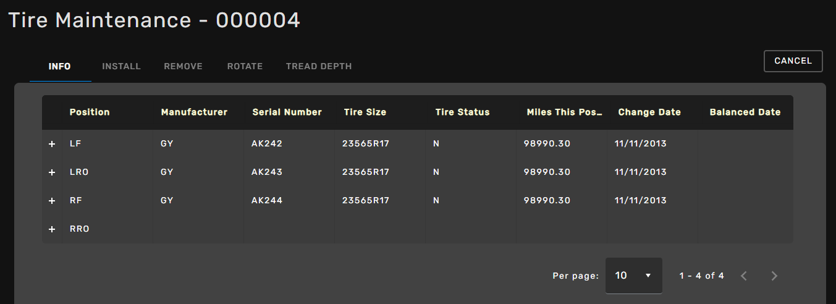Image resolution: width=836 pixels, height=304 pixels.
Task: Open the Per page dropdown
Action: click(x=633, y=276)
